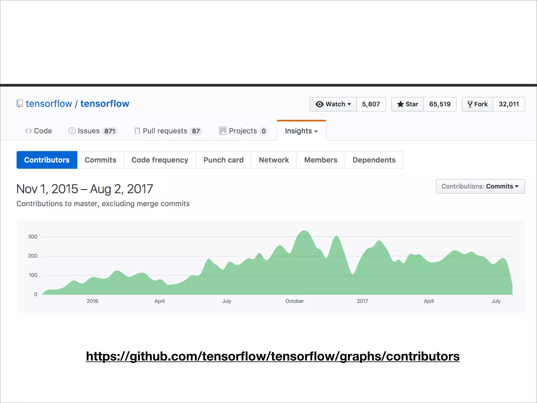The width and height of the screenshot is (537, 403).
Task: Click the 300 value on the y-axis
Action: click(33, 236)
